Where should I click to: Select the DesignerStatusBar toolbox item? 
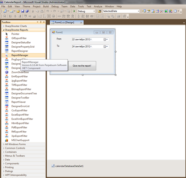point(24,42)
